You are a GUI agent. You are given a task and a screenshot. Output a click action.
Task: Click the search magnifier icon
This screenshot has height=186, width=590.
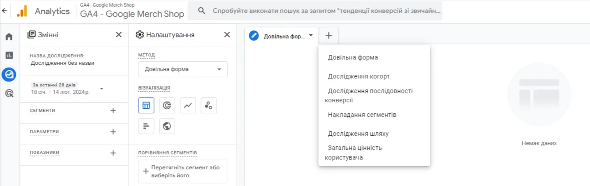pyautogui.click(x=201, y=11)
